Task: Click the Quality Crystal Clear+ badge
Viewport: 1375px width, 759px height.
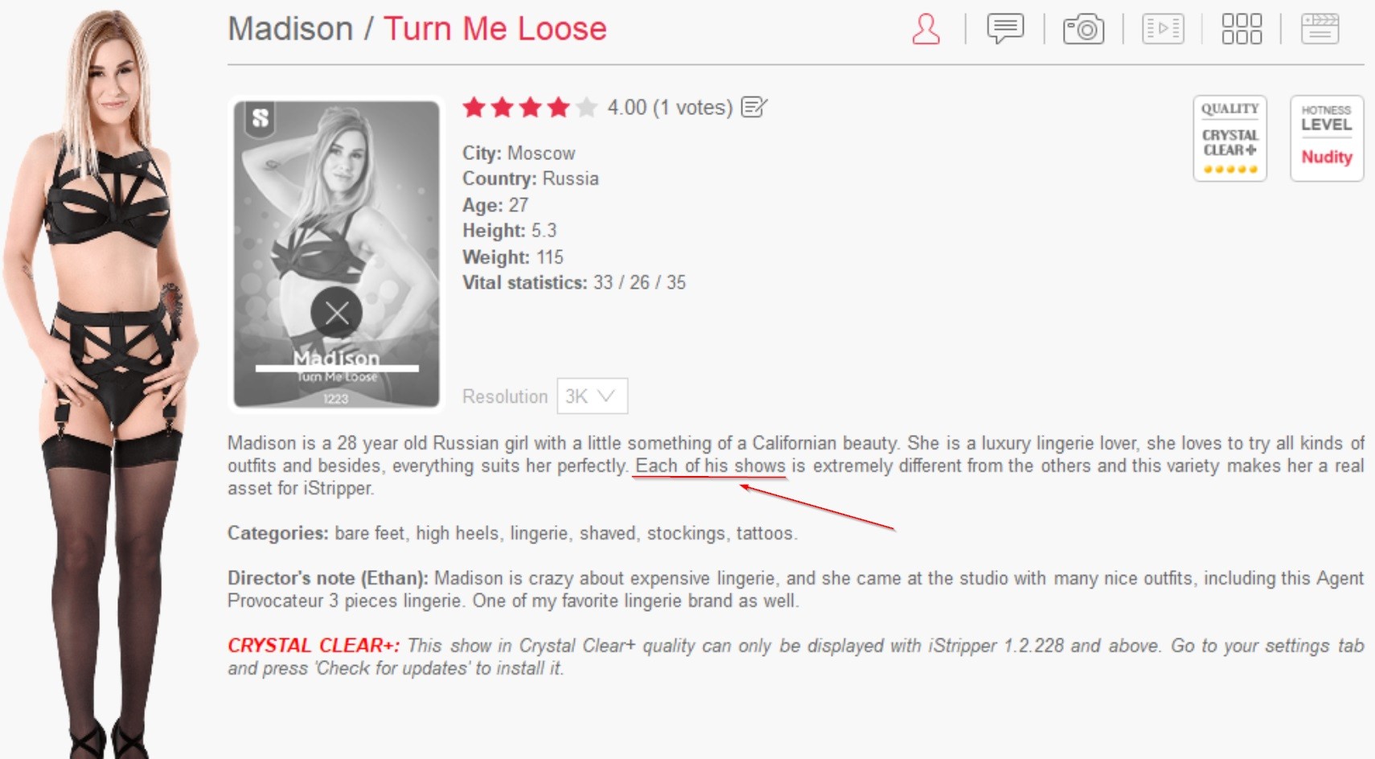Action: point(1229,138)
